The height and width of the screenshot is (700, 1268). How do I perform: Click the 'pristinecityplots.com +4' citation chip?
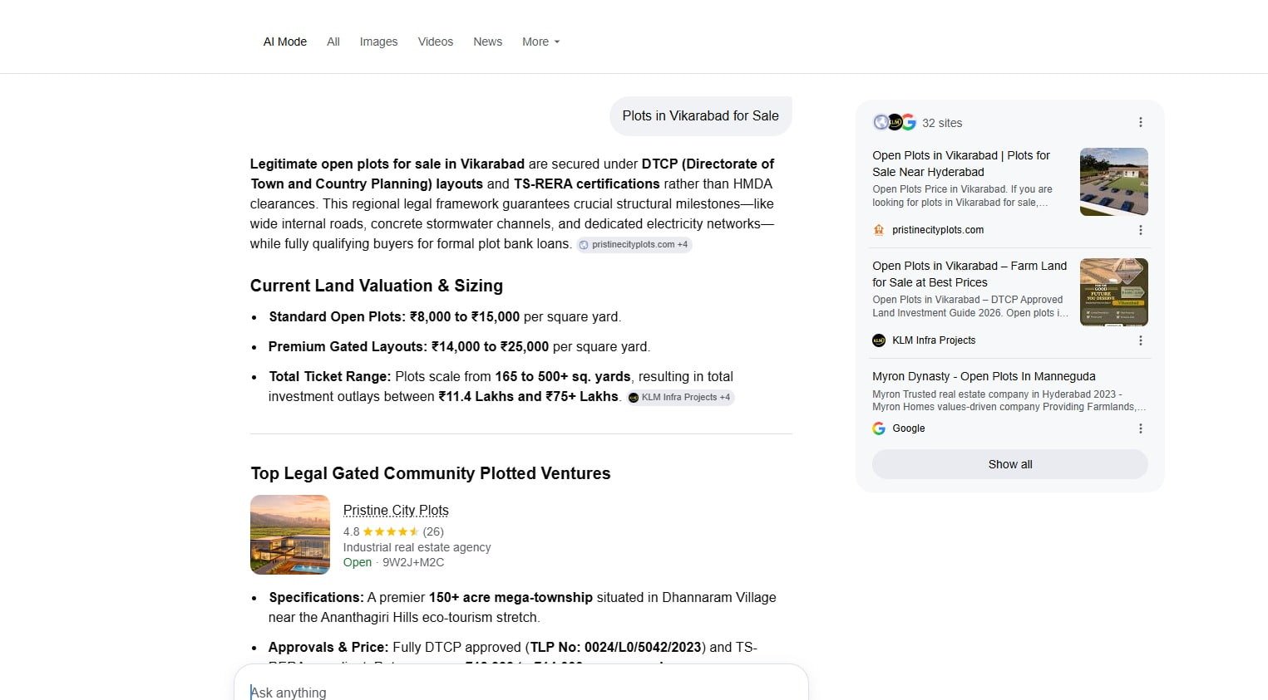click(x=634, y=245)
